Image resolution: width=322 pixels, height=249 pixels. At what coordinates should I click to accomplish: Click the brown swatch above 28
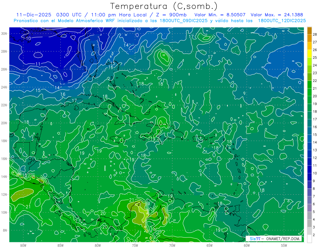[309, 31]
